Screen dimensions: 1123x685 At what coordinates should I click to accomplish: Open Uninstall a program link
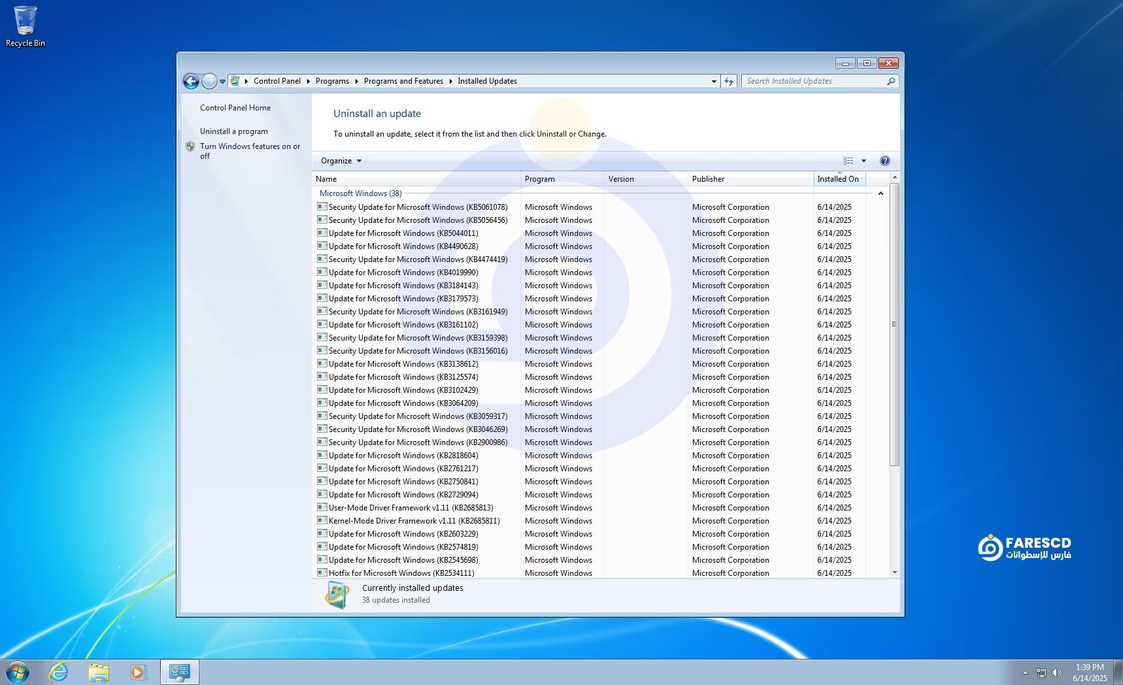[234, 131]
